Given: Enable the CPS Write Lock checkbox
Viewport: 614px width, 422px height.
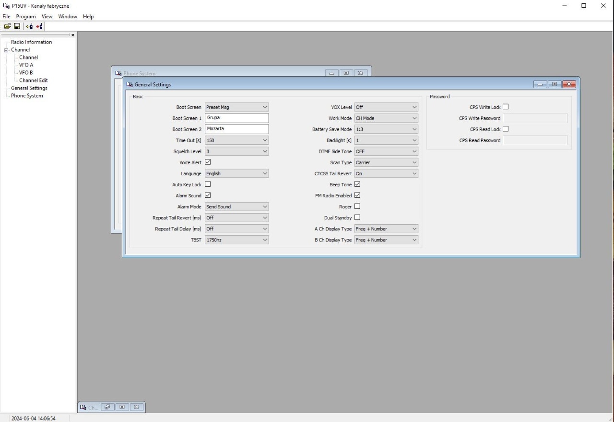Looking at the screenshot, I should (x=505, y=107).
